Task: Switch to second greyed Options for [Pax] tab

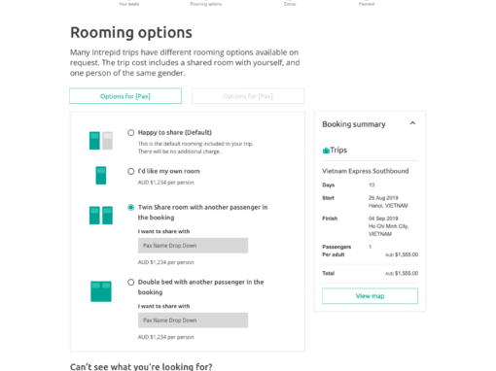Action: point(248,96)
